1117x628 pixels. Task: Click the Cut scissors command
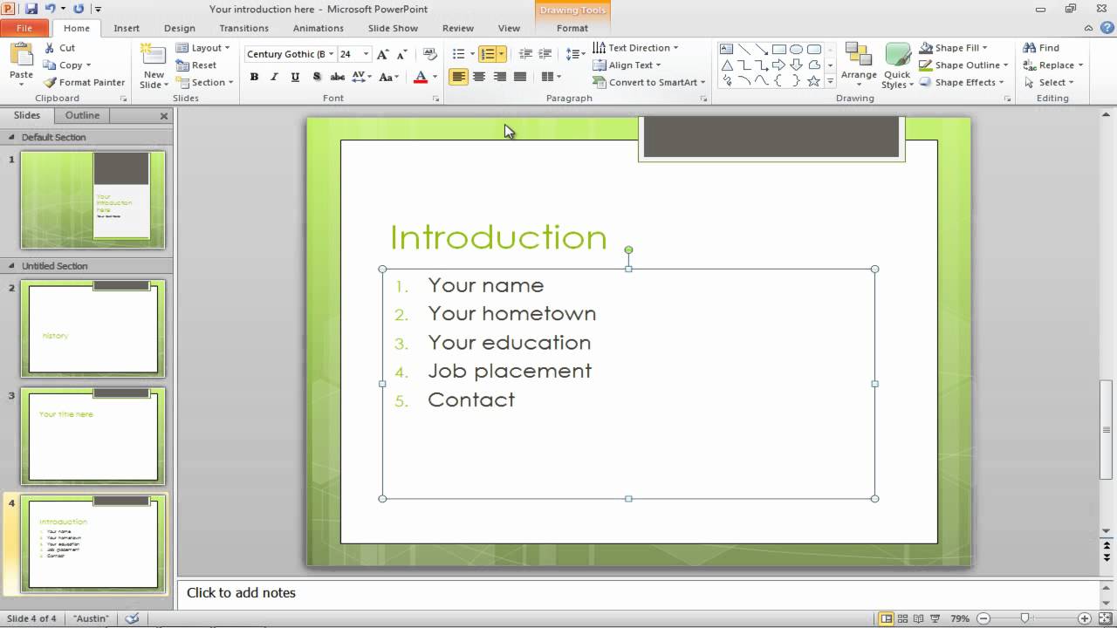coord(58,48)
